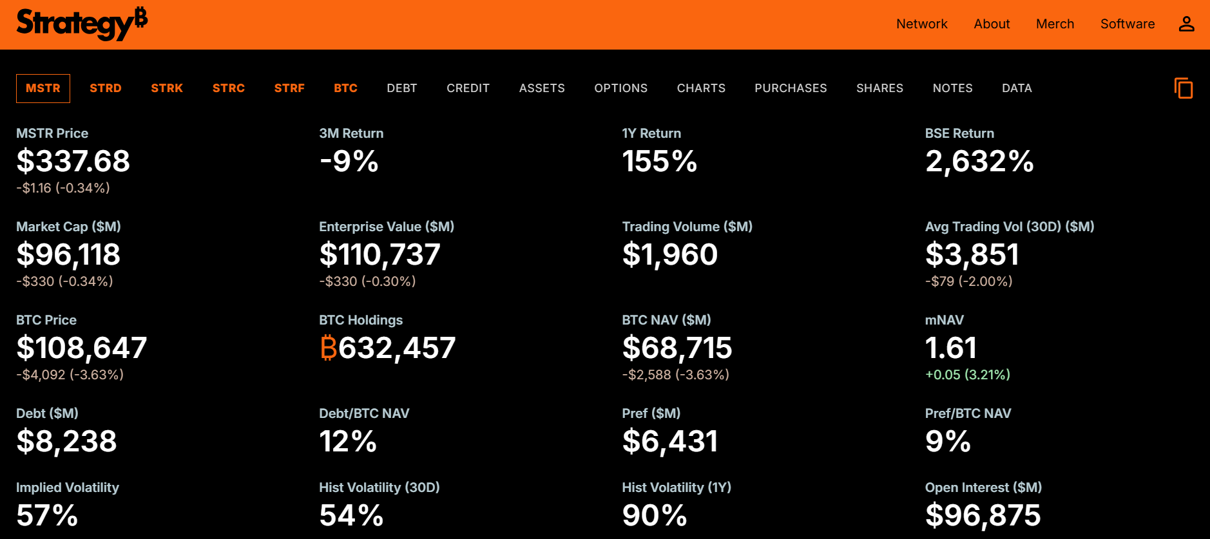Click the mNAV value 1.61
This screenshot has height=539, width=1210.
[x=951, y=348]
